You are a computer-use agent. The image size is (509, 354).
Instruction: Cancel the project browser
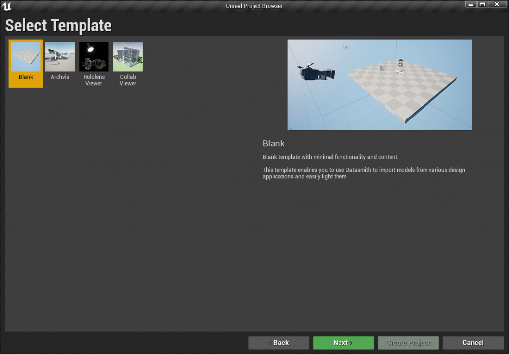click(473, 342)
